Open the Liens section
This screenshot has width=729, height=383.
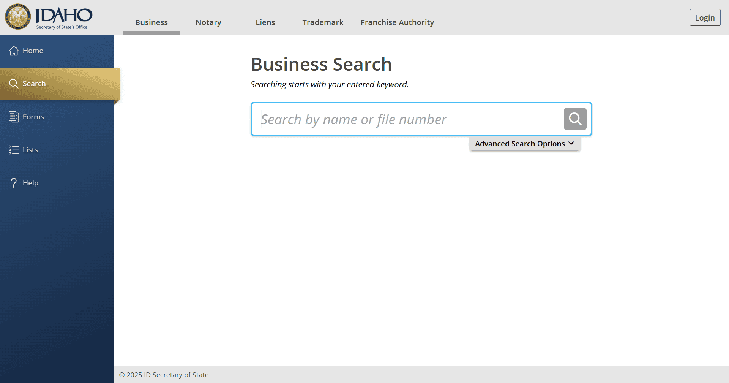tap(265, 22)
